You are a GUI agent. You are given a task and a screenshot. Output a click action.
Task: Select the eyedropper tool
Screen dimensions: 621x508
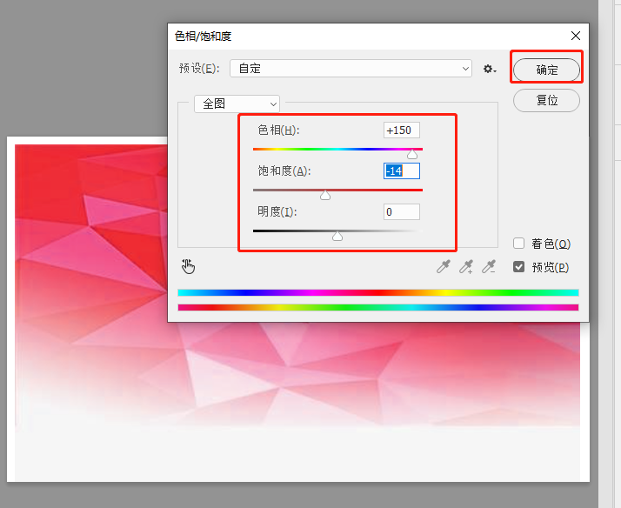[x=444, y=266]
